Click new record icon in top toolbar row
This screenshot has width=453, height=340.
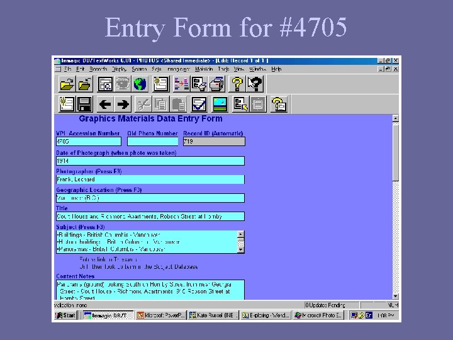161,84
